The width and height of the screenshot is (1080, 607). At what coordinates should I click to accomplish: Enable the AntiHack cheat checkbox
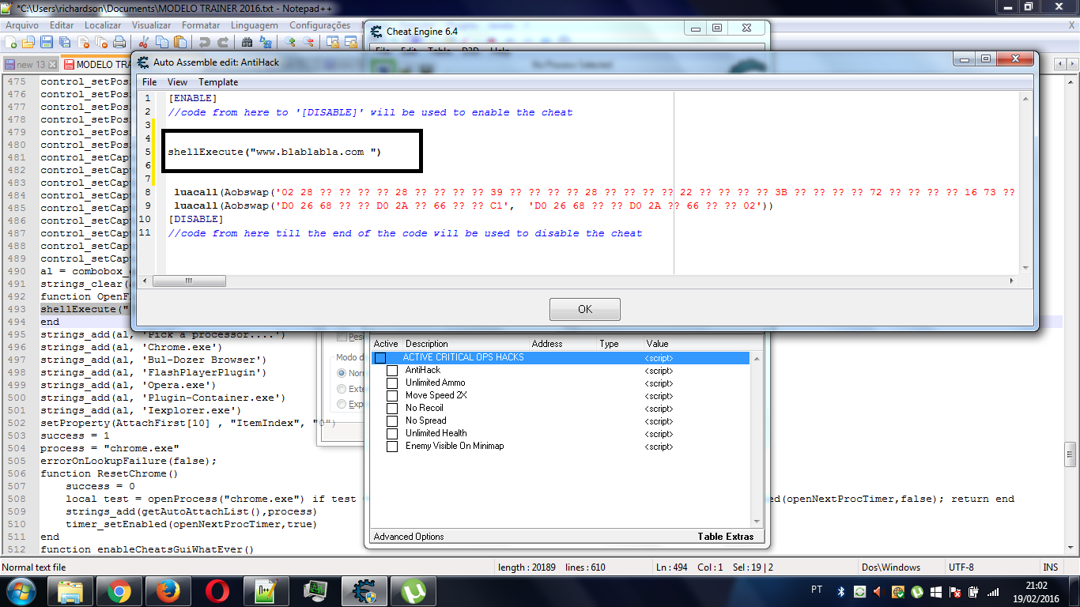[392, 371]
